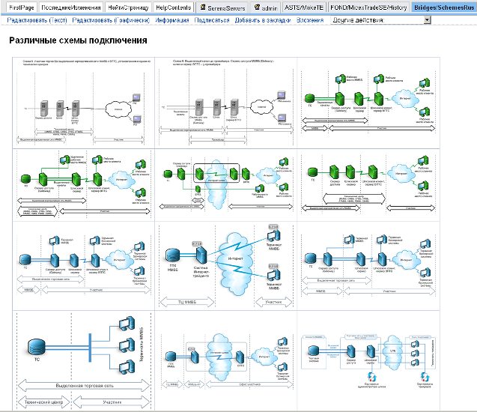Open the Вложения link
The image size is (477, 412).
(x=310, y=20)
